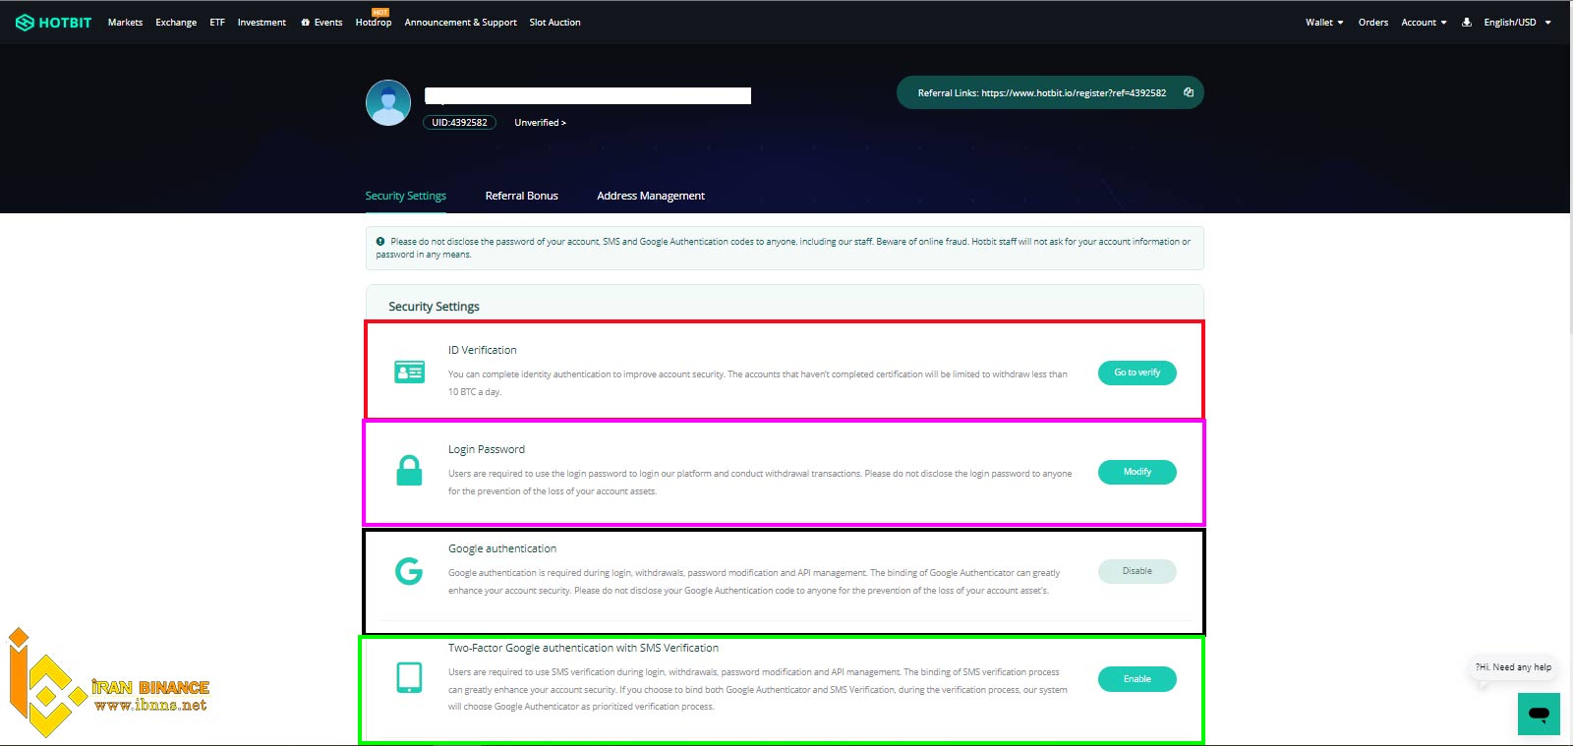Switch to the Address Management tab
This screenshot has width=1573, height=746.
tap(651, 196)
